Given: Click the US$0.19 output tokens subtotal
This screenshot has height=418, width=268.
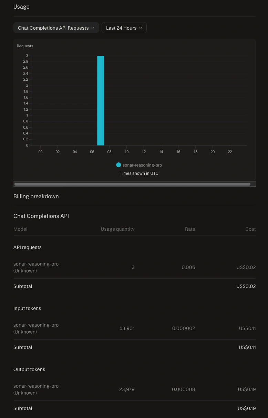Looking at the screenshot, I should coord(247,408).
